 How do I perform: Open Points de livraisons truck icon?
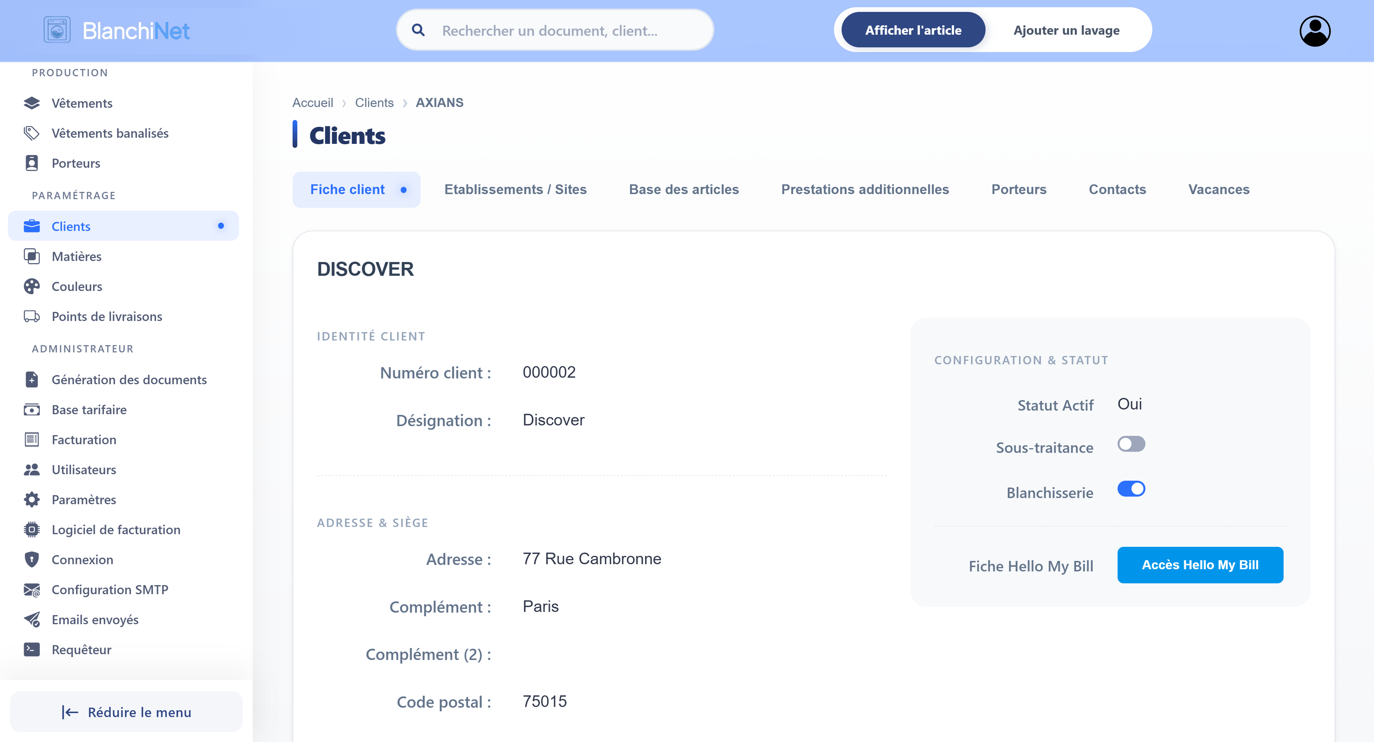point(31,316)
